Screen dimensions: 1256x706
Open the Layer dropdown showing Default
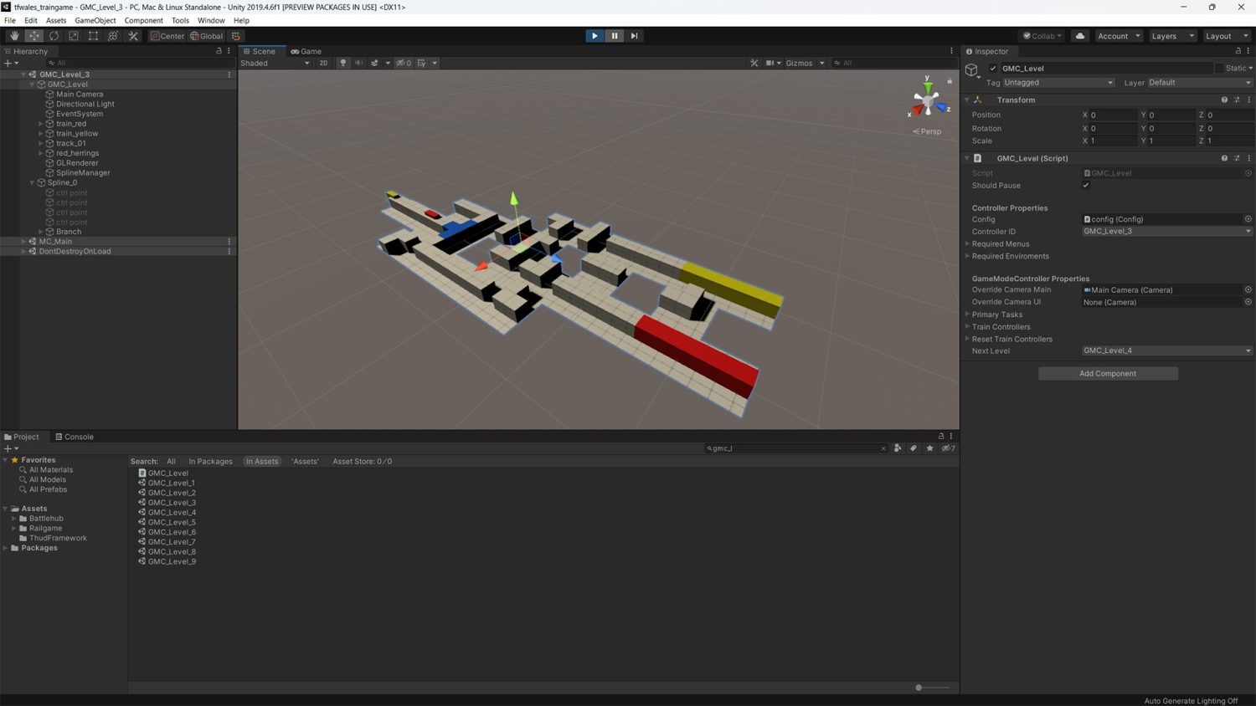point(1199,83)
